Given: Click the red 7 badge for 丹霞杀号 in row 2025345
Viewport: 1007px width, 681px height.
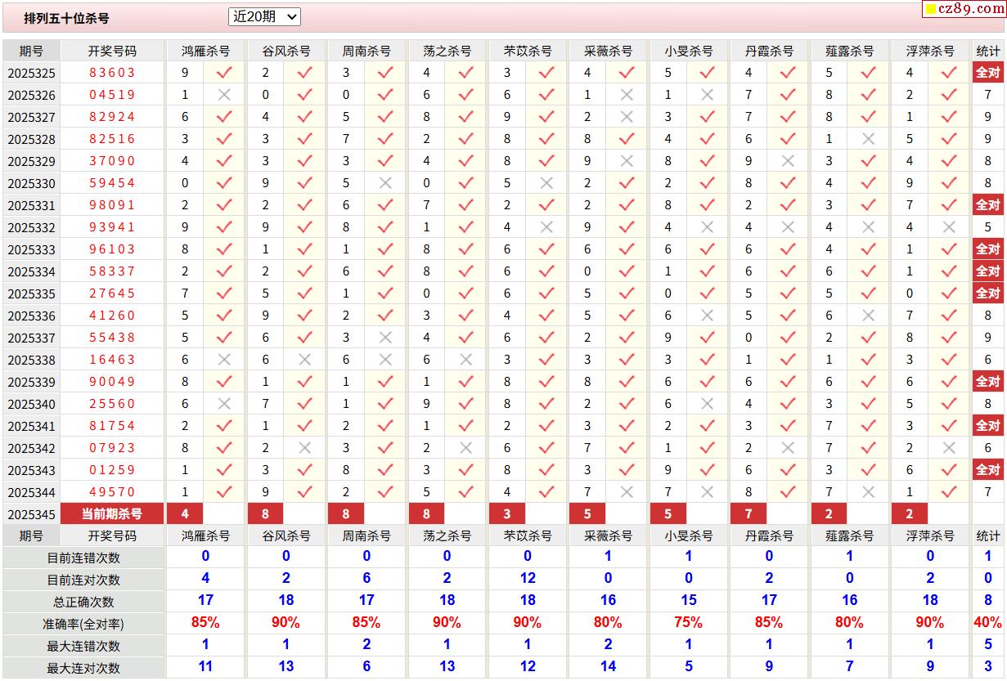Looking at the screenshot, I should (749, 514).
